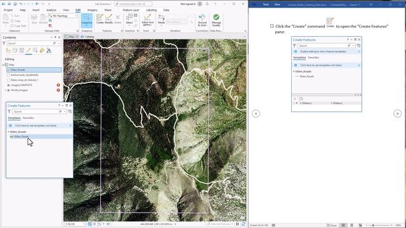Select List By Drawing Order icon in Contents
This screenshot has width=406, height=228.
(8, 51)
